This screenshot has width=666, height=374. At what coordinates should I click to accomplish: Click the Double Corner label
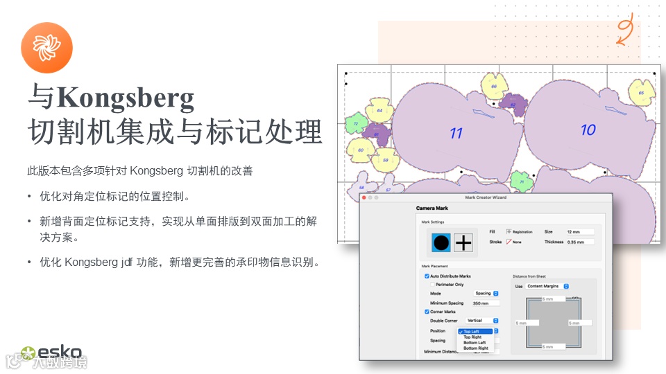click(x=444, y=321)
